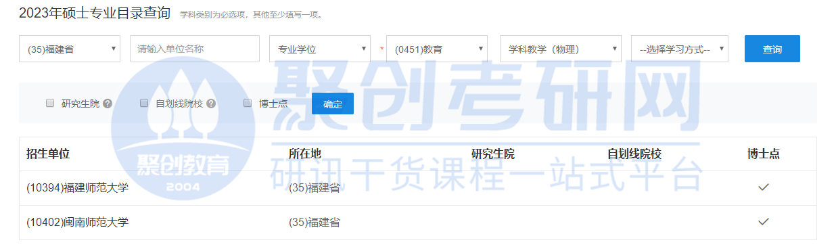The height and width of the screenshot is (251, 836).
Task: Click the 博士点 column header
Action: tap(764, 154)
